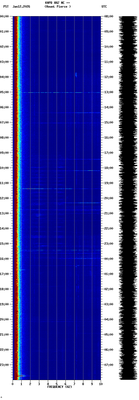Click the 16:00 UTC time label

coord(109,138)
